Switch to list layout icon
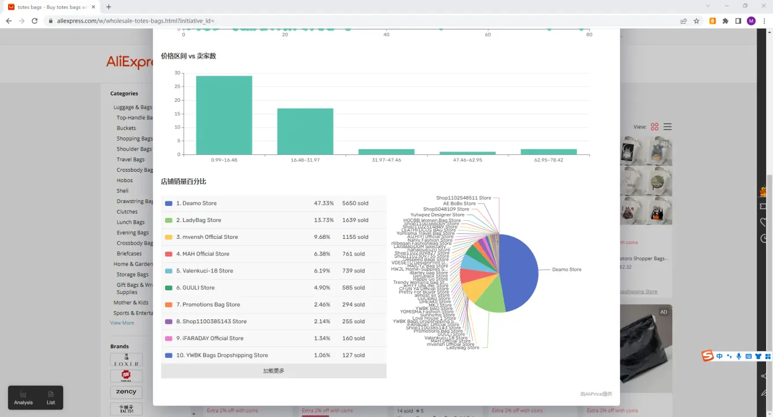This screenshot has height=417, width=773. (668, 127)
